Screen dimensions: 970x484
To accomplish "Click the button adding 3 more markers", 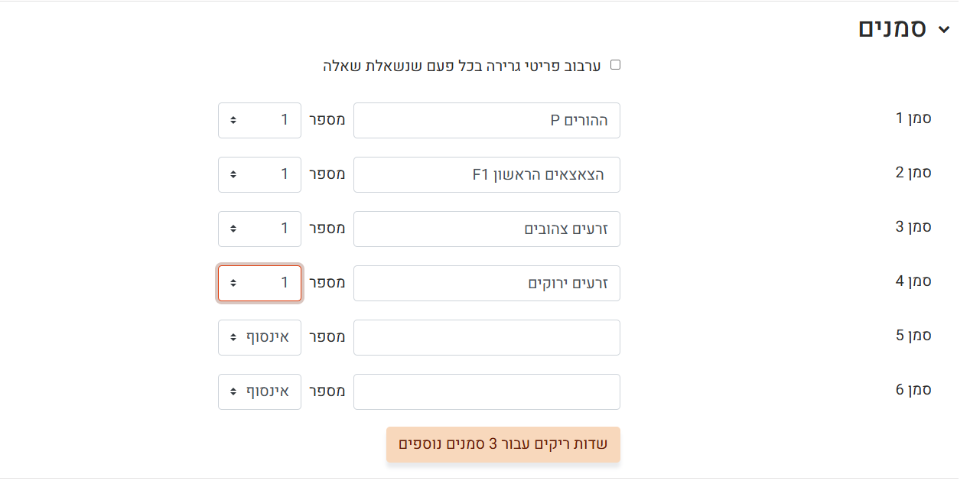I will [503, 444].
